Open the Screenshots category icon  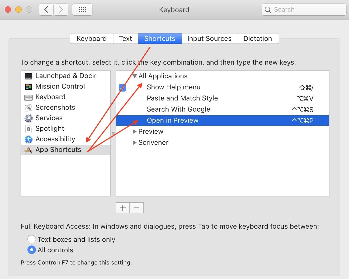tap(28, 108)
